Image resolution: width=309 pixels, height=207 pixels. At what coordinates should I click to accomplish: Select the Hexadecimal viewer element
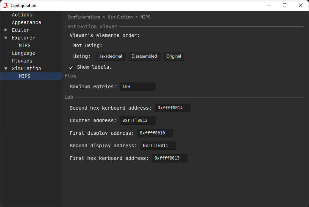tap(110, 56)
